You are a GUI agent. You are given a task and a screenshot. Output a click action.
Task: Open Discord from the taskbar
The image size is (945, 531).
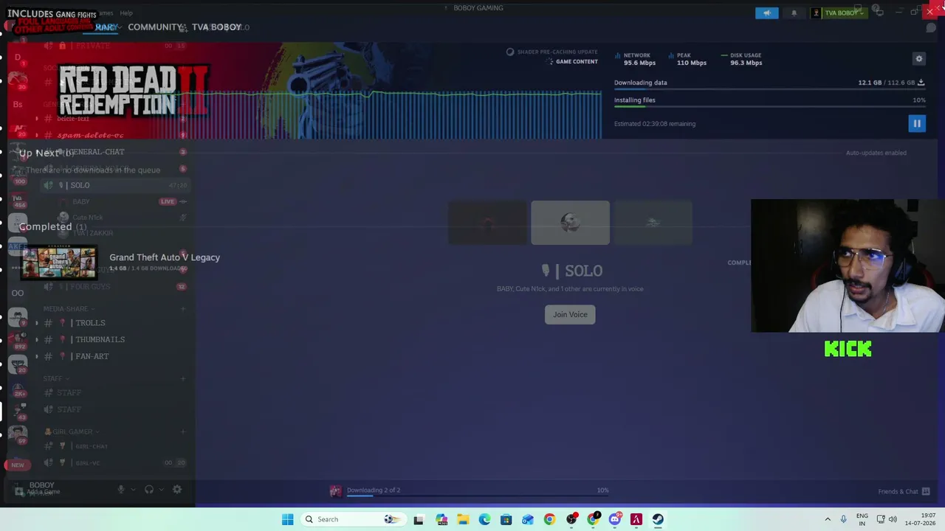pos(615,519)
